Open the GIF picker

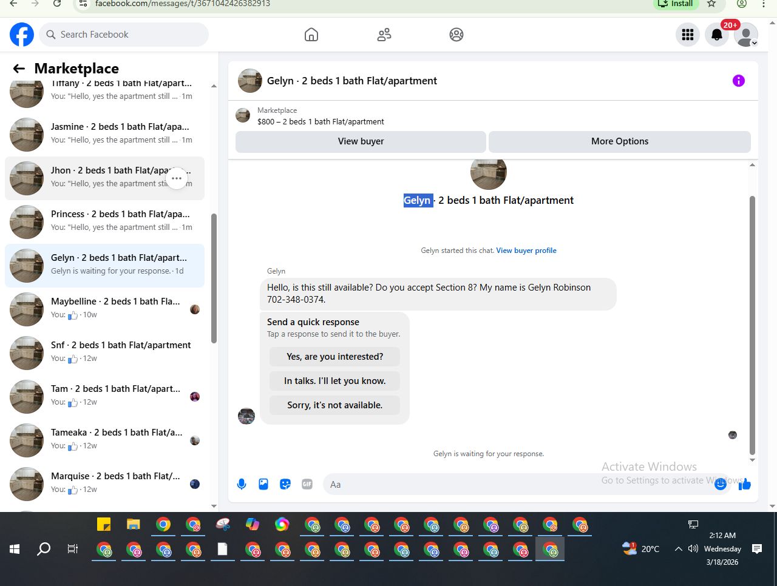pyautogui.click(x=307, y=484)
